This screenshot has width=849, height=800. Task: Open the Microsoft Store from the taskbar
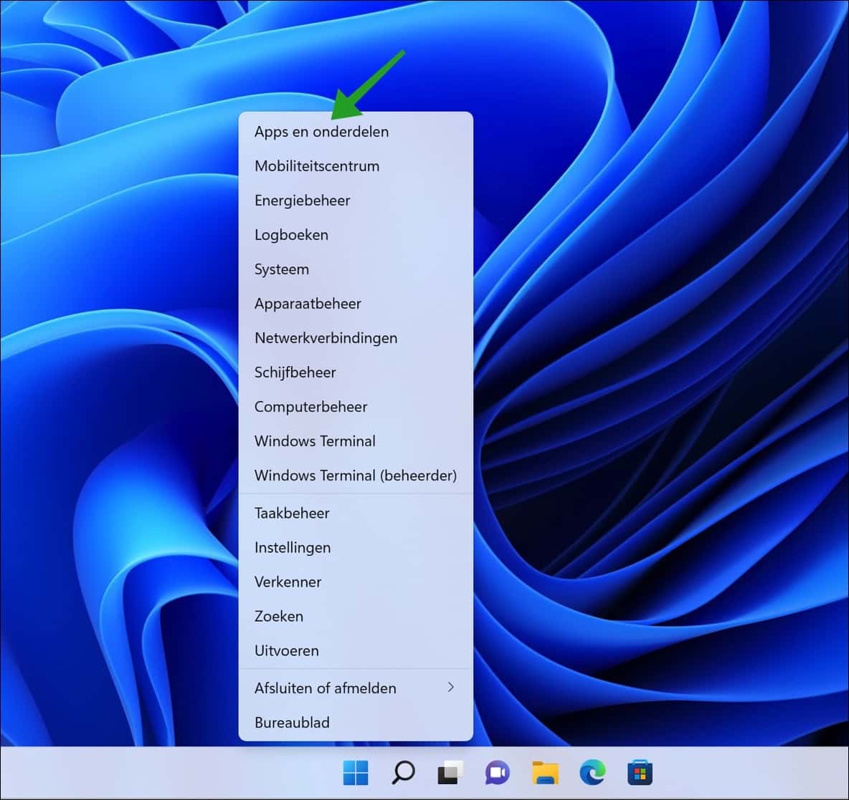point(639,773)
